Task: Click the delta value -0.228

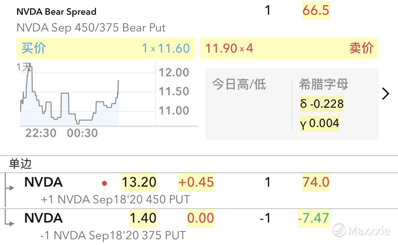Action: (322, 104)
